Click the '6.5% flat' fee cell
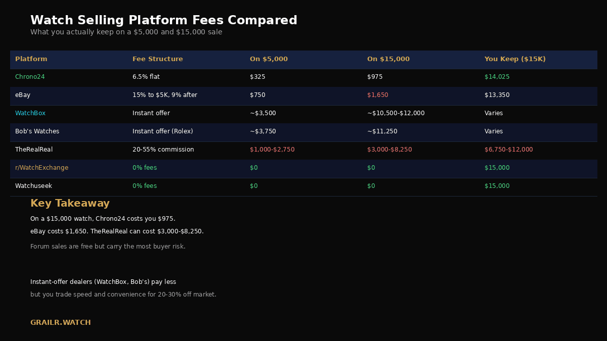Viewport: 607px width, 341px height. click(146, 77)
